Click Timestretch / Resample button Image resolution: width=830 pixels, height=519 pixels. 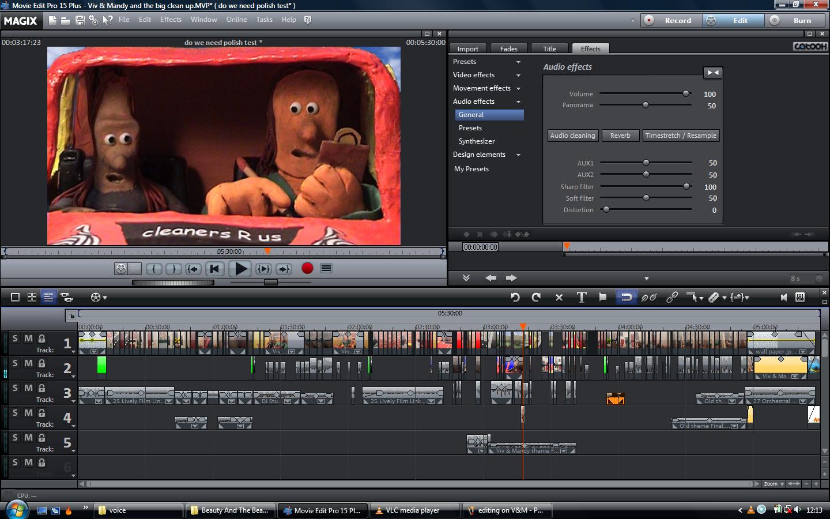click(x=681, y=136)
